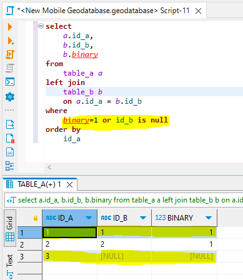Screen dimensions: 243x280
Task: Click 'binary=1 or id_b is null' condition
Action: click(x=116, y=120)
